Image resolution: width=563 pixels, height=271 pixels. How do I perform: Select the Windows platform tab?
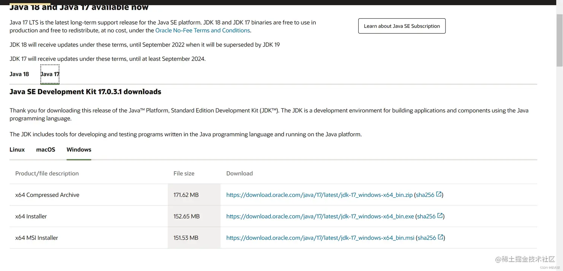(x=79, y=150)
